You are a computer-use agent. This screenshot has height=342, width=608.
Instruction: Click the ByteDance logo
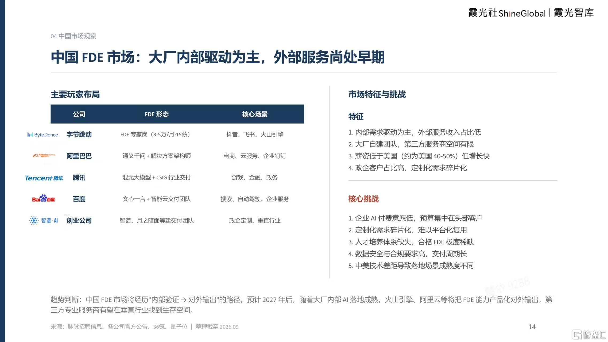(43, 135)
